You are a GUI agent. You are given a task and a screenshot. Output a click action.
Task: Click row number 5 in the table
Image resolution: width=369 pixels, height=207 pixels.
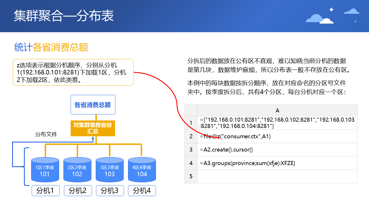coord(191,176)
